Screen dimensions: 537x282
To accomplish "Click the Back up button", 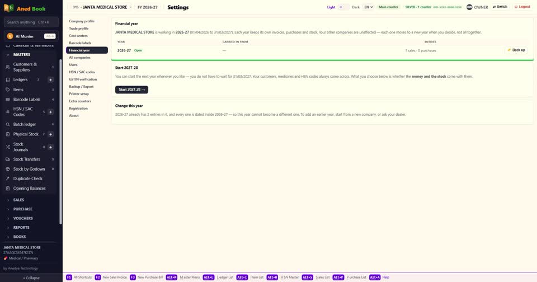I will (516, 50).
